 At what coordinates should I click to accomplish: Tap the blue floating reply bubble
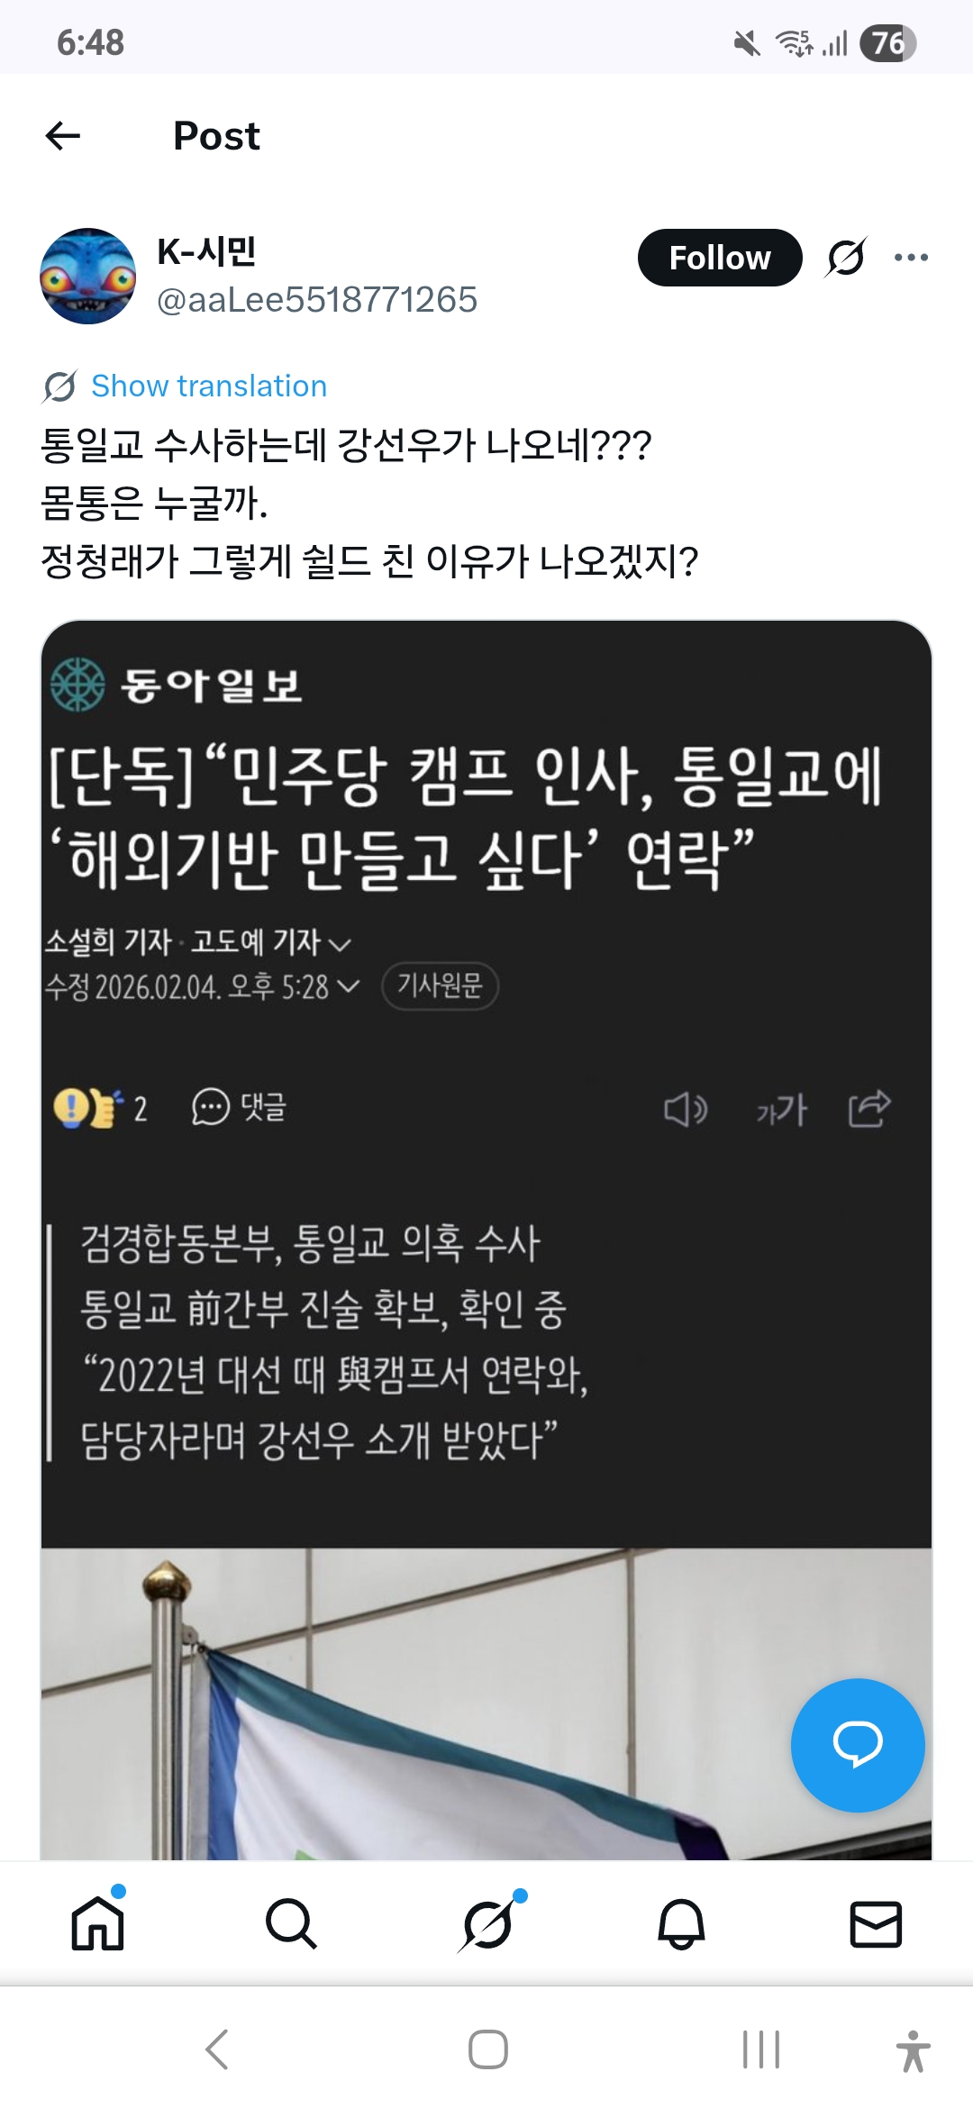[857, 1744]
